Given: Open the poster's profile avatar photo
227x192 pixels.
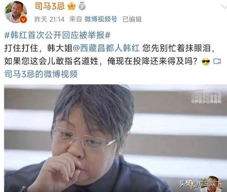Looking at the screenshot, I should point(16,13).
